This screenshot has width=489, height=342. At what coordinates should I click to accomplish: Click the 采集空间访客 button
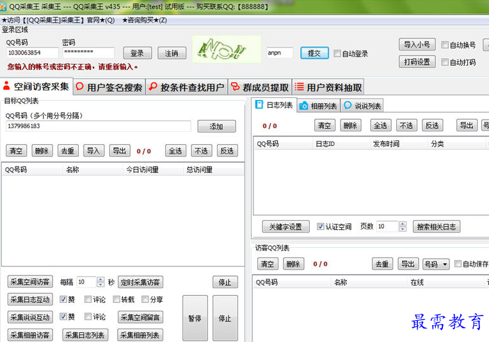point(30,282)
